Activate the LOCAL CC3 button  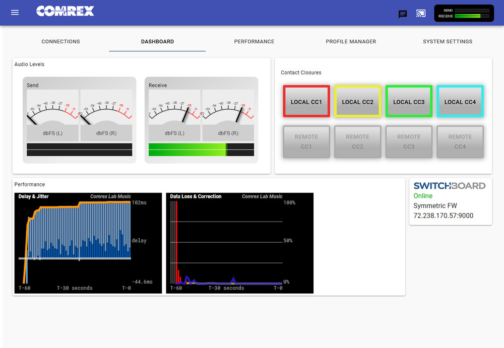[409, 101]
